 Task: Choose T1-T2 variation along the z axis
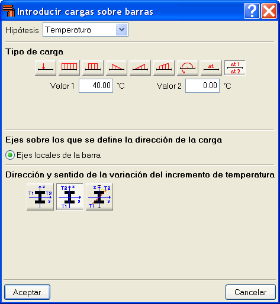70,197
